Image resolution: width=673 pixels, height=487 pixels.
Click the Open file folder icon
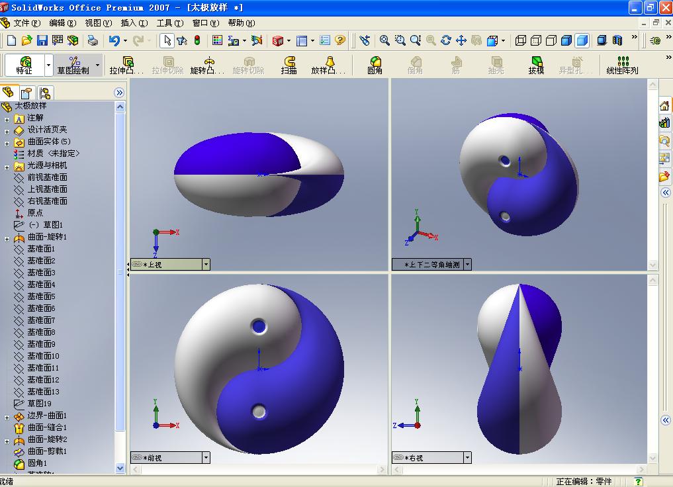click(x=26, y=40)
